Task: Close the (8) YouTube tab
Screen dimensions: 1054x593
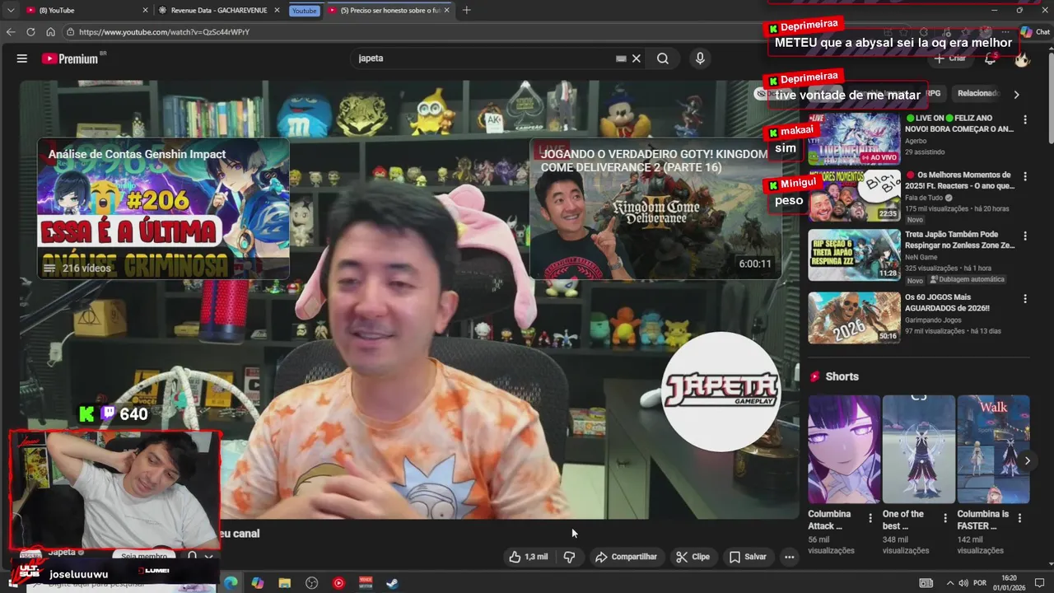Action: (x=146, y=10)
